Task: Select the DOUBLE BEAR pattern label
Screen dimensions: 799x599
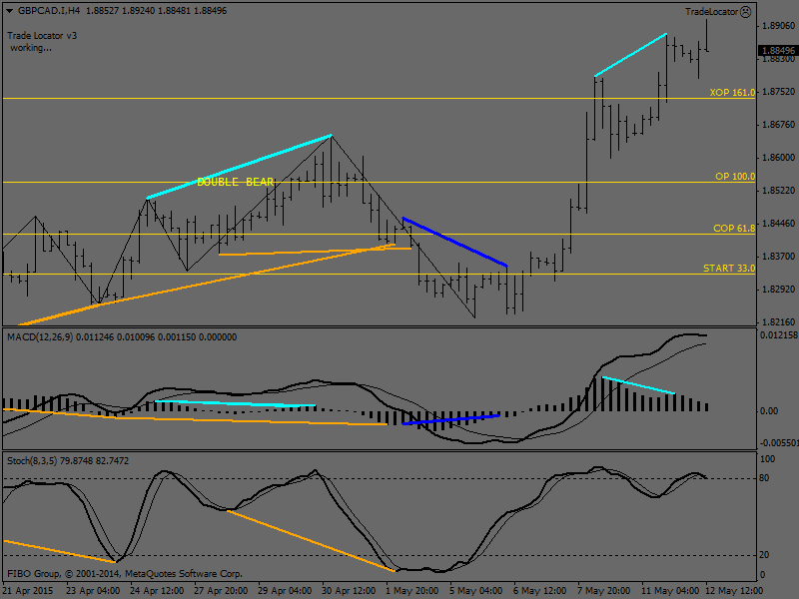Action: (235, 182)
